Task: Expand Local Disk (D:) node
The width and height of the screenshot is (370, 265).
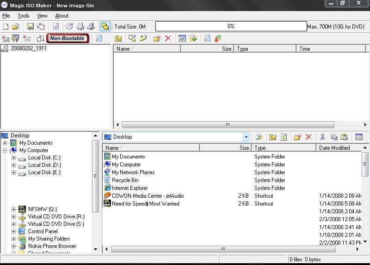Action: tap(14, 165)
